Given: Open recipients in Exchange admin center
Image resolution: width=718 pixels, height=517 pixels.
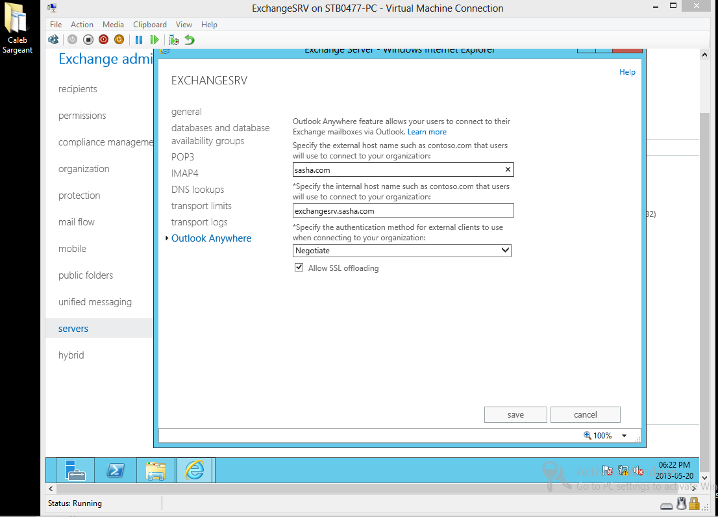Looking at the screenshot, I should (x=77, y=89).
